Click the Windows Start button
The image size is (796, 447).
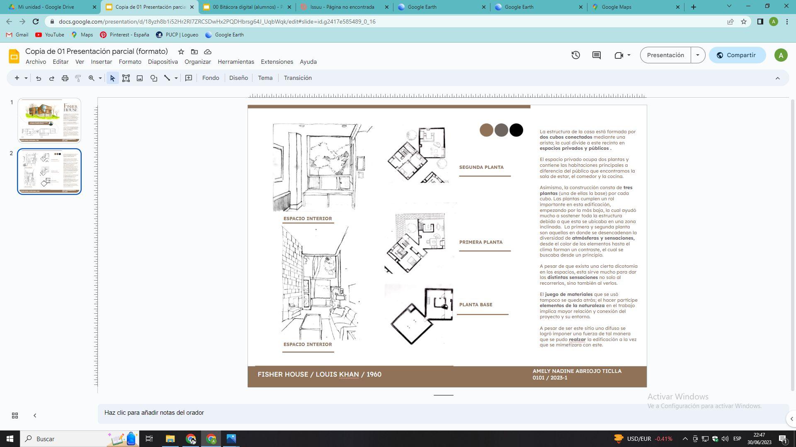click(x=10, y=439)
